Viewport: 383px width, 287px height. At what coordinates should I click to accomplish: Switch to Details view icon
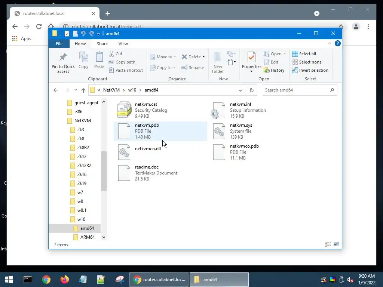pyautogui.click(x=328, y=244)
